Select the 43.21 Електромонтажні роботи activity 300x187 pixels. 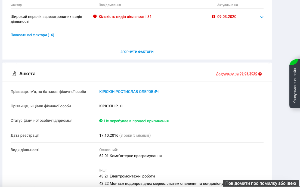[127, 176]
